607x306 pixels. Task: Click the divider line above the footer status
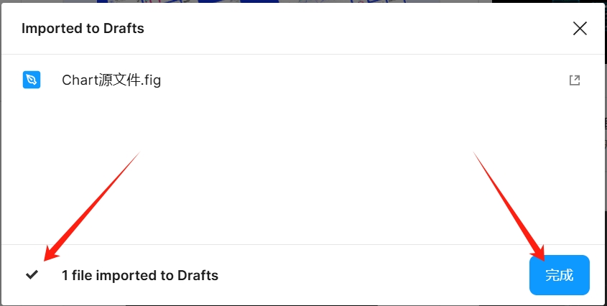tap(302, 244)
